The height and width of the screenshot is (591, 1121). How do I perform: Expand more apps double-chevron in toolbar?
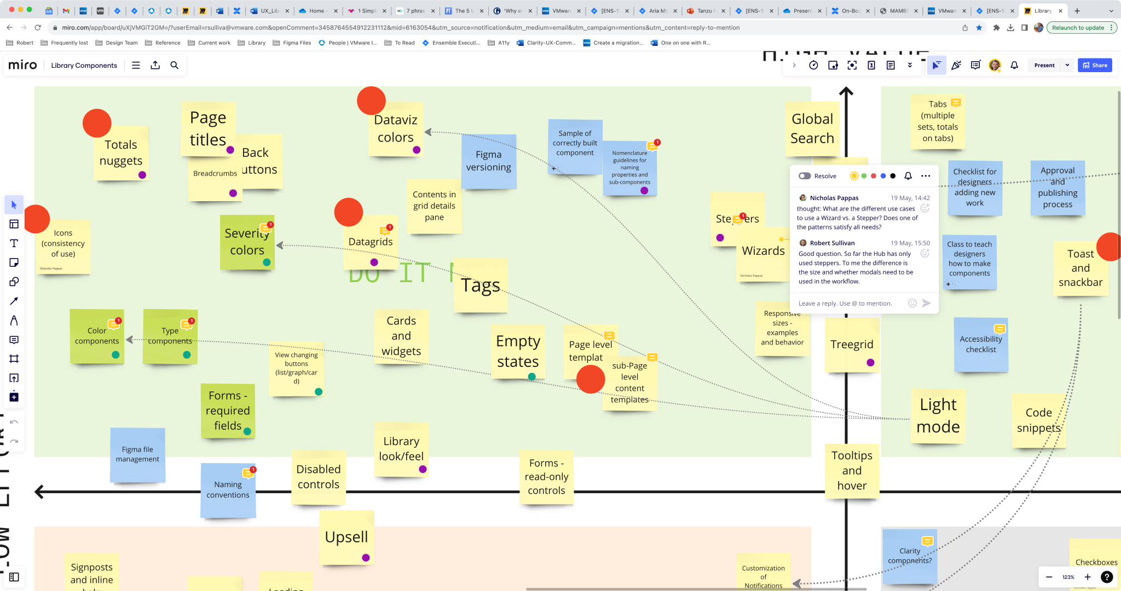click(910, 65)
